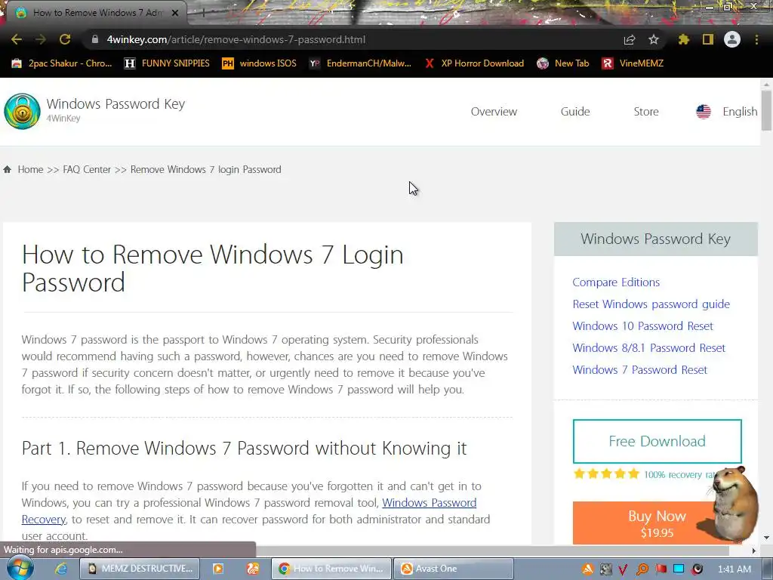Switch to the Chrome 'How to Remove Win...' taskbar button
Viewport: 773px width, 580px height.
pyautogui.click(x=331, y=569)
